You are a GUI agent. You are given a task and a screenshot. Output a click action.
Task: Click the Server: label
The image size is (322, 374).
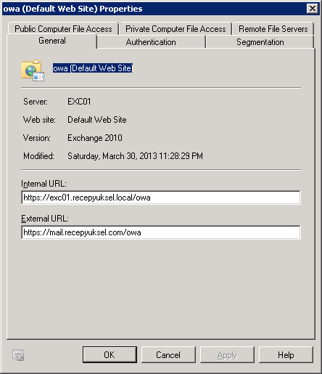click(36, 102)
